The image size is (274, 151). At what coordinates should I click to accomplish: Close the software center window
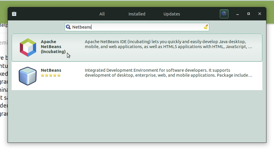260,14
